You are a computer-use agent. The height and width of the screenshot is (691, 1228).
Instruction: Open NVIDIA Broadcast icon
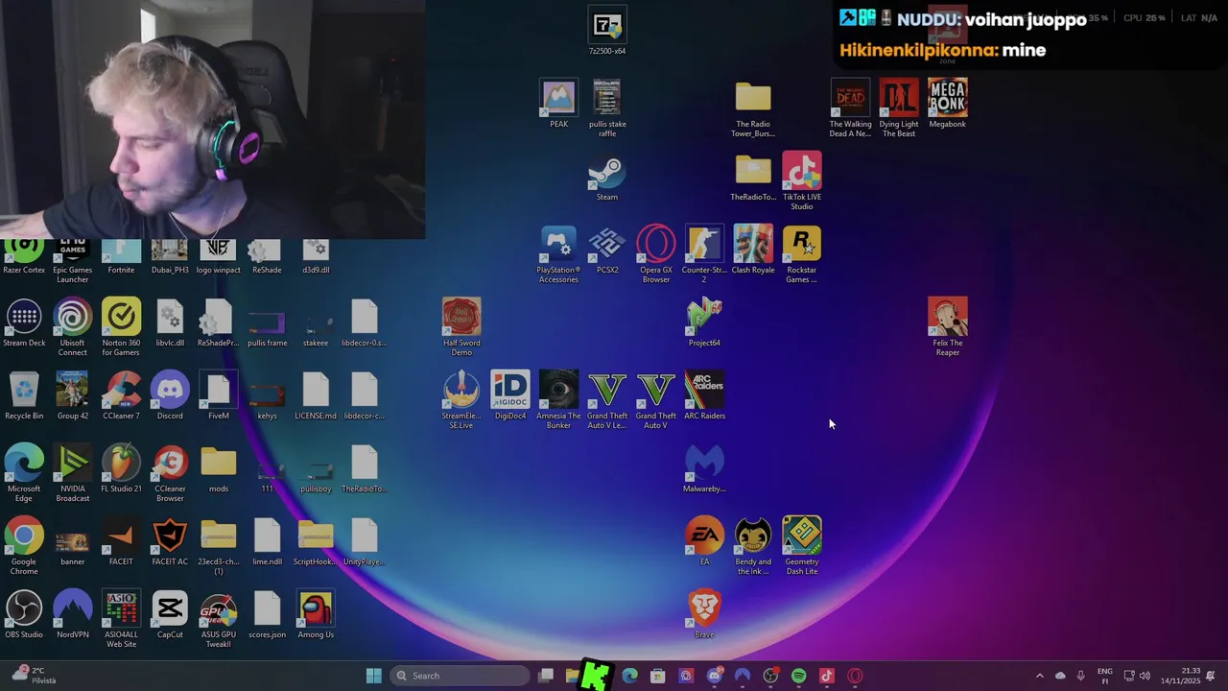pyautogui.click(x=73, y=472)
